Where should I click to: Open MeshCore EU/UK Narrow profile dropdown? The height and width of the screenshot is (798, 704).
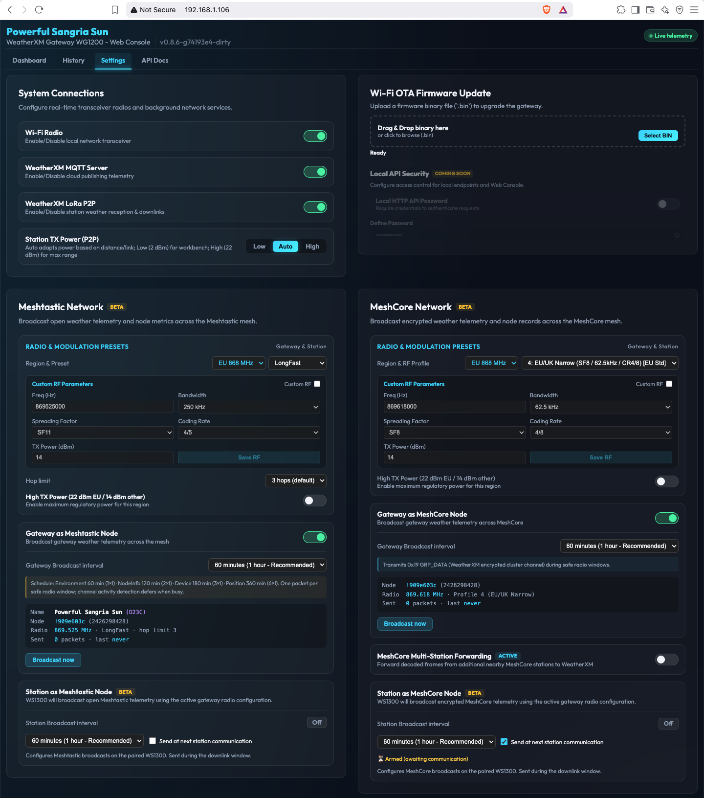[600, 363]
